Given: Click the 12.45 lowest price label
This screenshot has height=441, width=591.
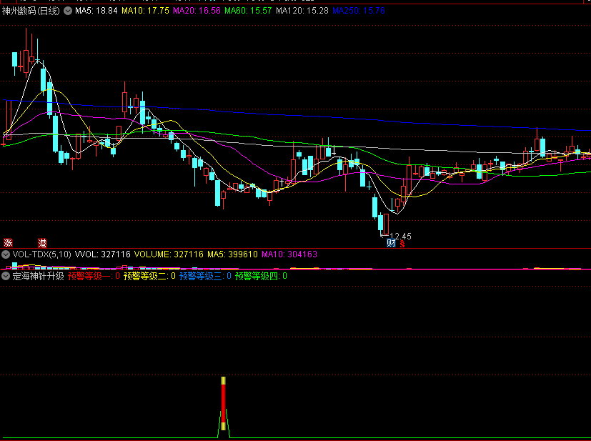Looking at the screenshot, I should pos(400,237).
